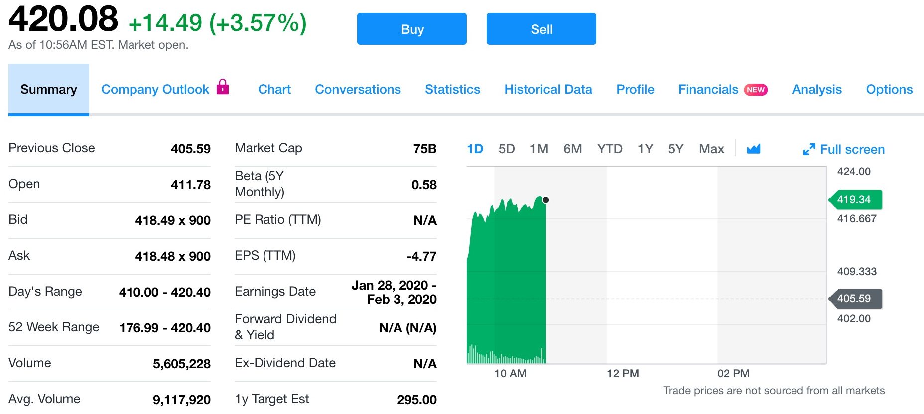Click the gray 405.59 previous close marker

click(855, 299)
